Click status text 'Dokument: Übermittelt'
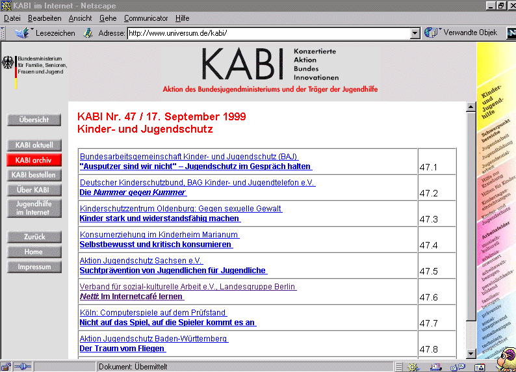The image size is (516, 372). tap(133, 367)
